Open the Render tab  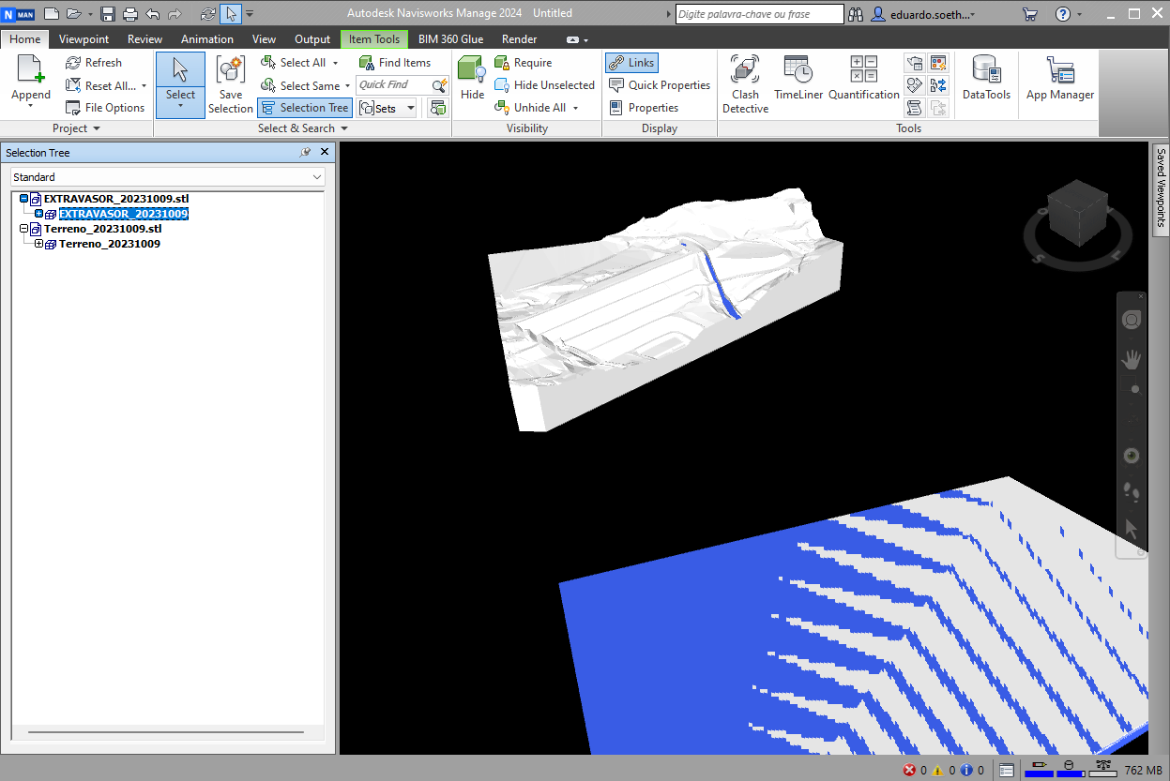(519, 38)
